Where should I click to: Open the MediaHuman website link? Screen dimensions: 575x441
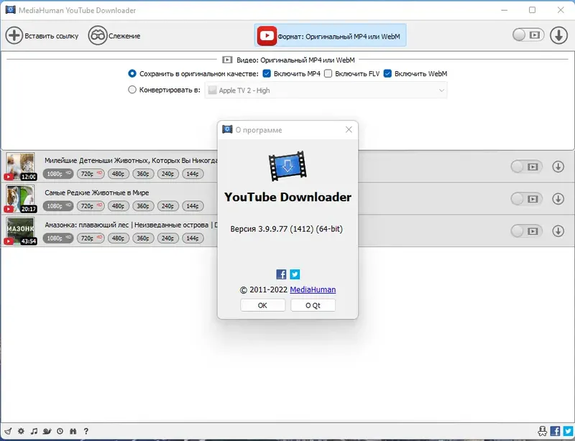coord(314,290)
